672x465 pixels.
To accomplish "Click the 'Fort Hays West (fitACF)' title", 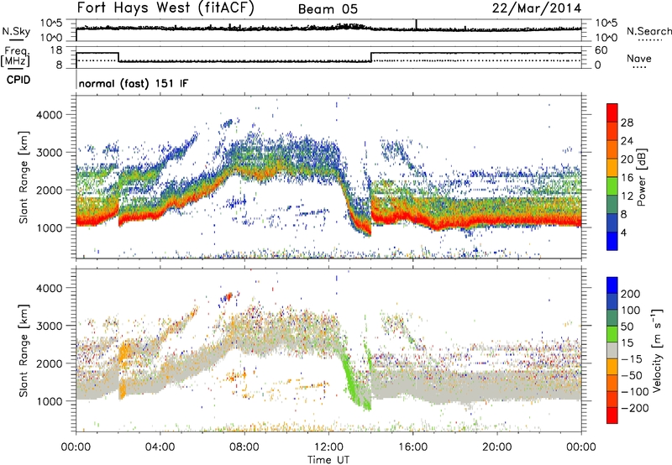I will pos(165,8).
